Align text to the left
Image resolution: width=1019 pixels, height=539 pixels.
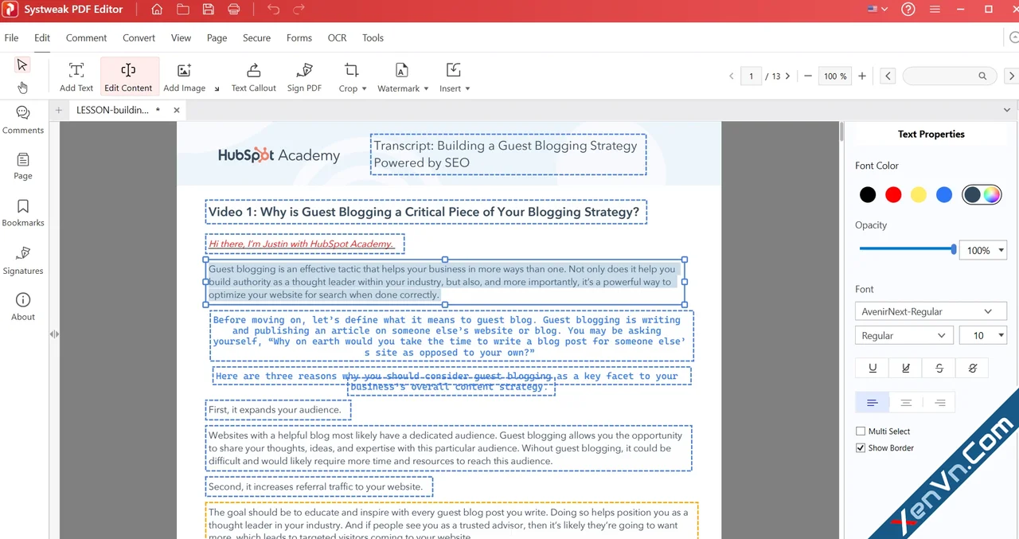pos(873,403)
